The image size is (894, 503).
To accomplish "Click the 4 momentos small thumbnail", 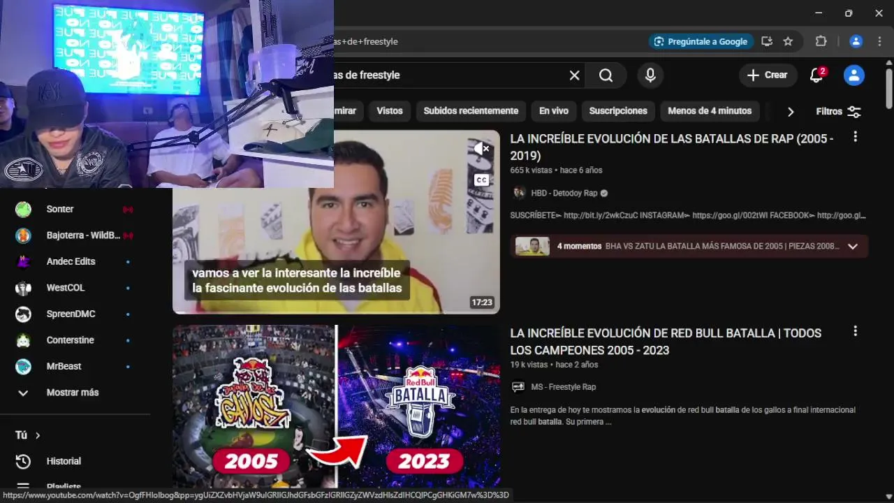I will 532,247.
